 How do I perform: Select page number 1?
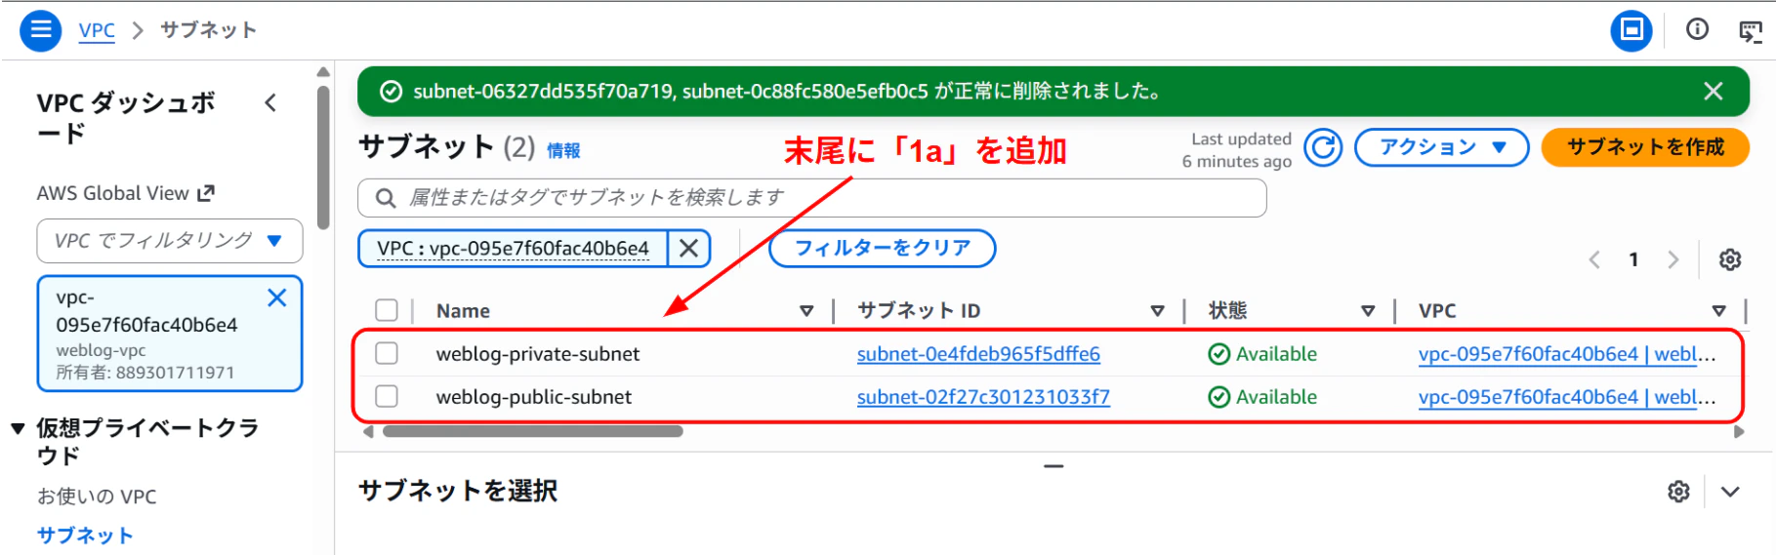pyautogui.click(x=1633, y=259)
